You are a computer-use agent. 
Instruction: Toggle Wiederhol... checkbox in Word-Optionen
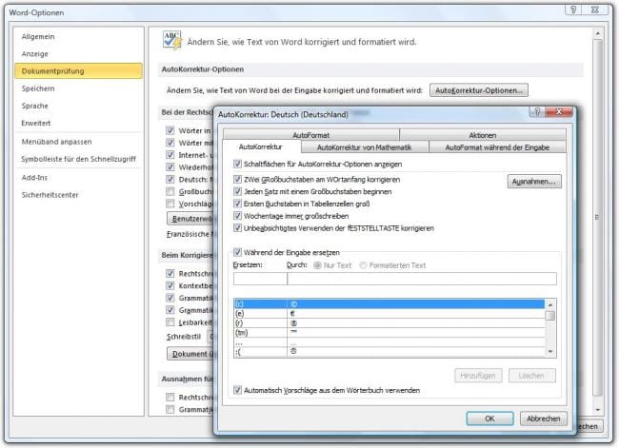pos(170,166)
